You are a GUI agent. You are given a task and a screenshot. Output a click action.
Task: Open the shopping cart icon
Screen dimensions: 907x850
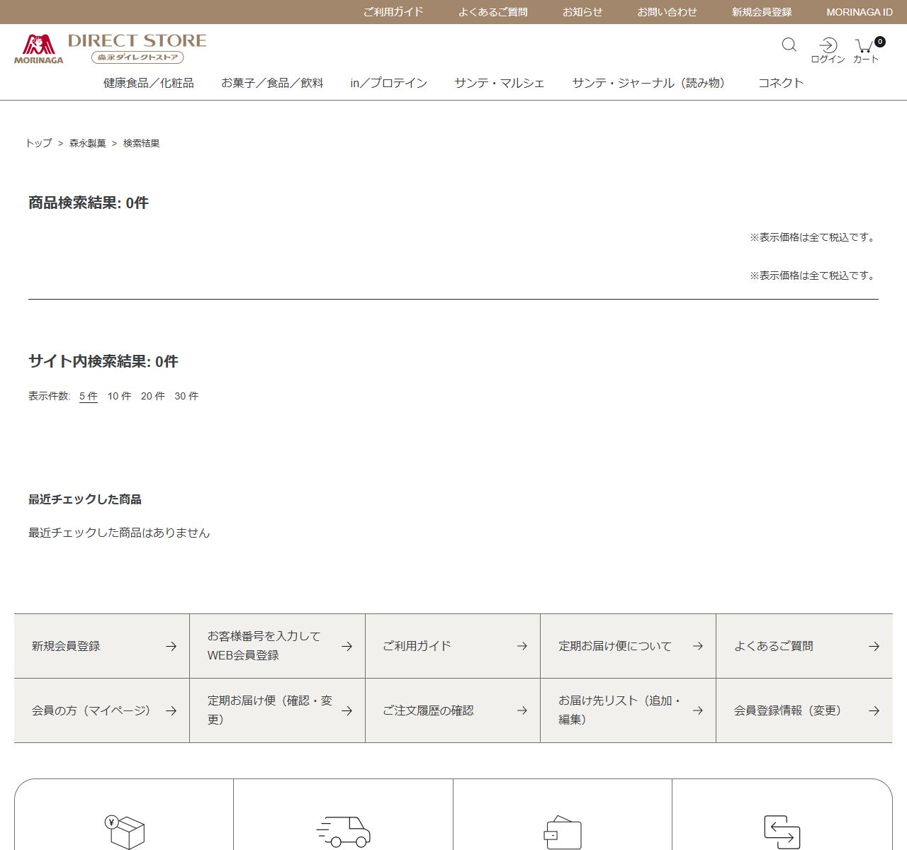point(865,46)
